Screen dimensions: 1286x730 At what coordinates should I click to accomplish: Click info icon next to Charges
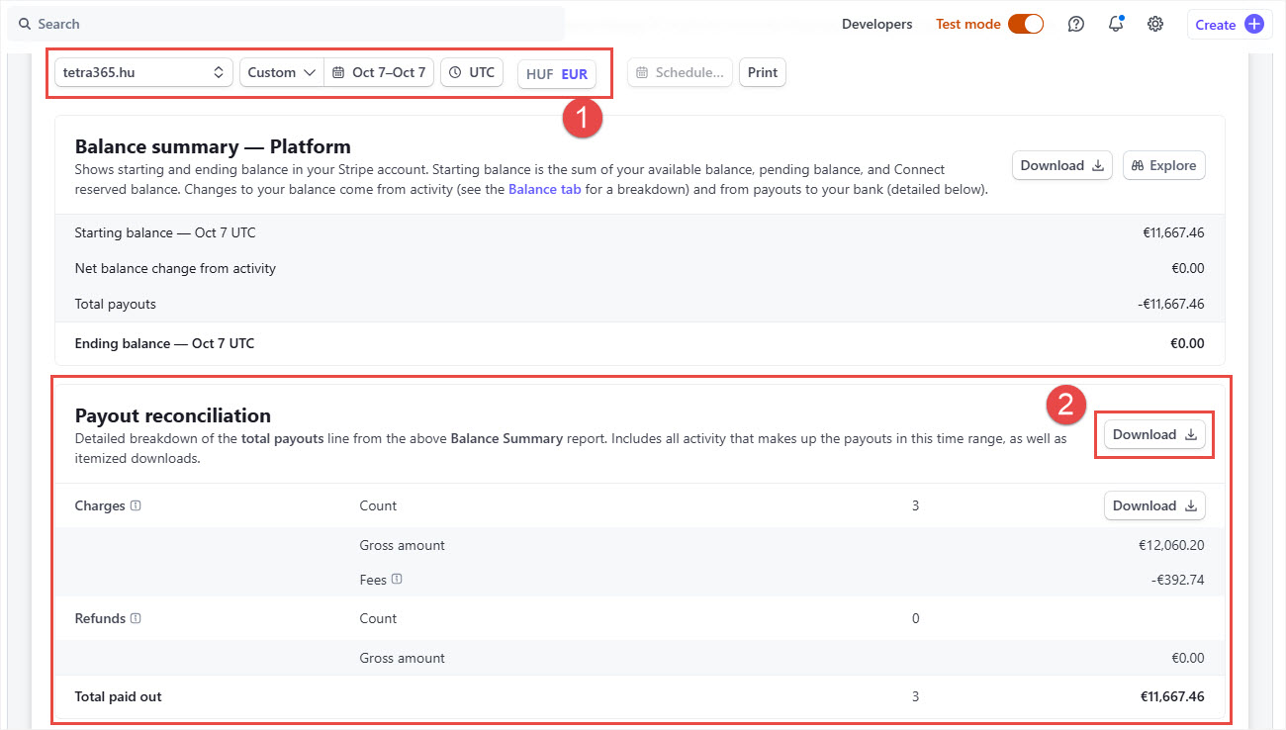click(x=136, y=505)
